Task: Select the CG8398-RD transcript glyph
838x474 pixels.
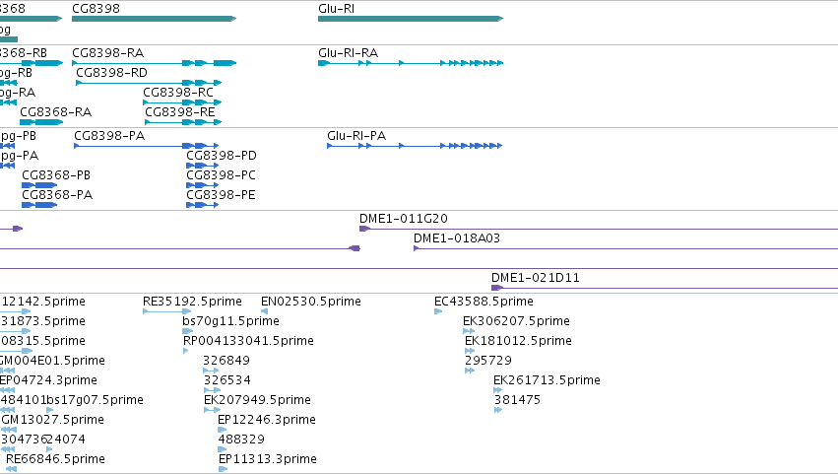Action: (x=149, y=83)
